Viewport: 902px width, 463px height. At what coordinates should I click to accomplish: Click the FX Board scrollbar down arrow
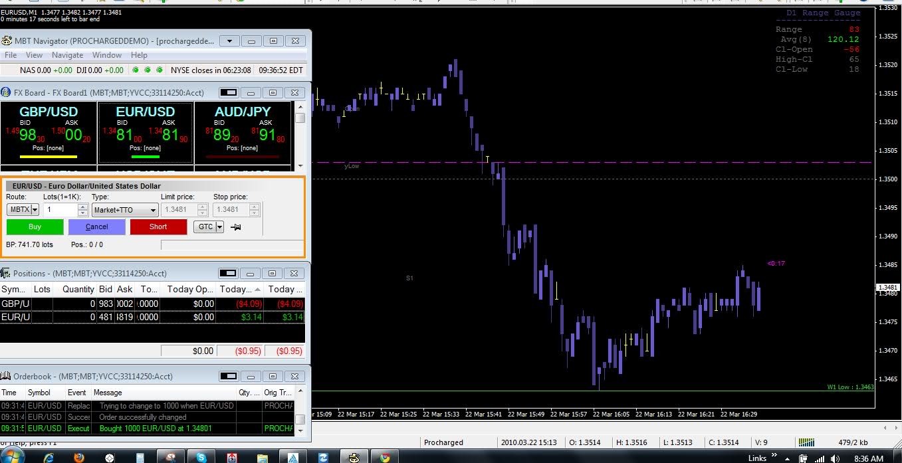point(300,165)
